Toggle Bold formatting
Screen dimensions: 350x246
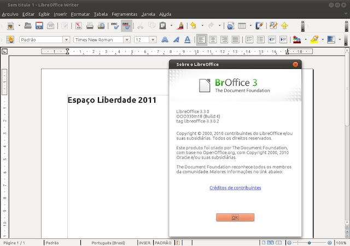[x=165, y=40]
